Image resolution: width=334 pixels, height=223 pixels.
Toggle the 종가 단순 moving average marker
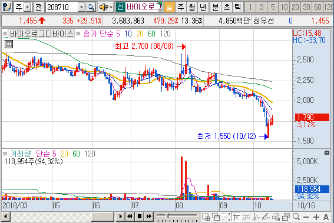coord(78,34)
